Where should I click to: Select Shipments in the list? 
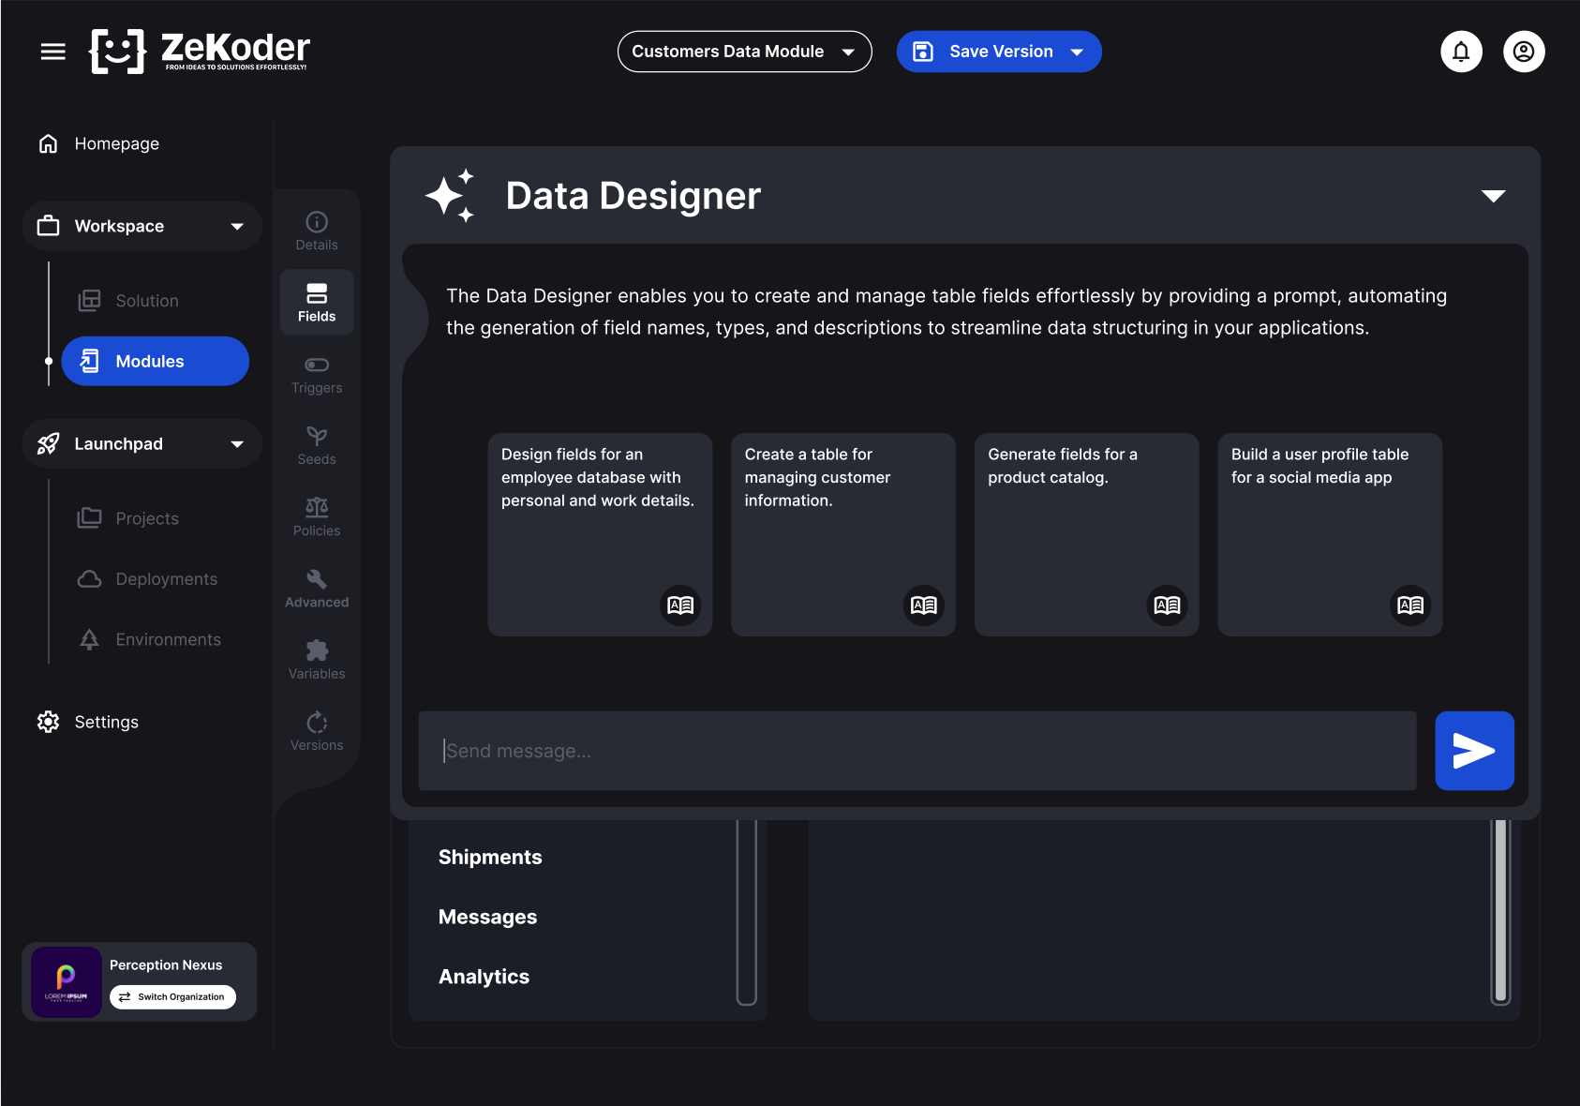490,857
